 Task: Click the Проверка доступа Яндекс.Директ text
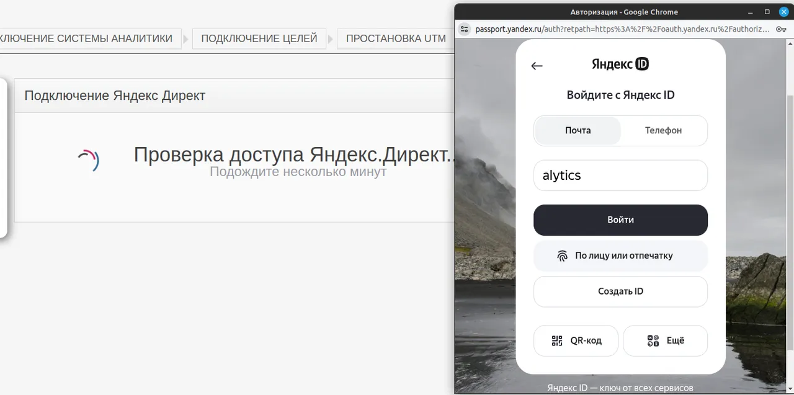[295, 155]
